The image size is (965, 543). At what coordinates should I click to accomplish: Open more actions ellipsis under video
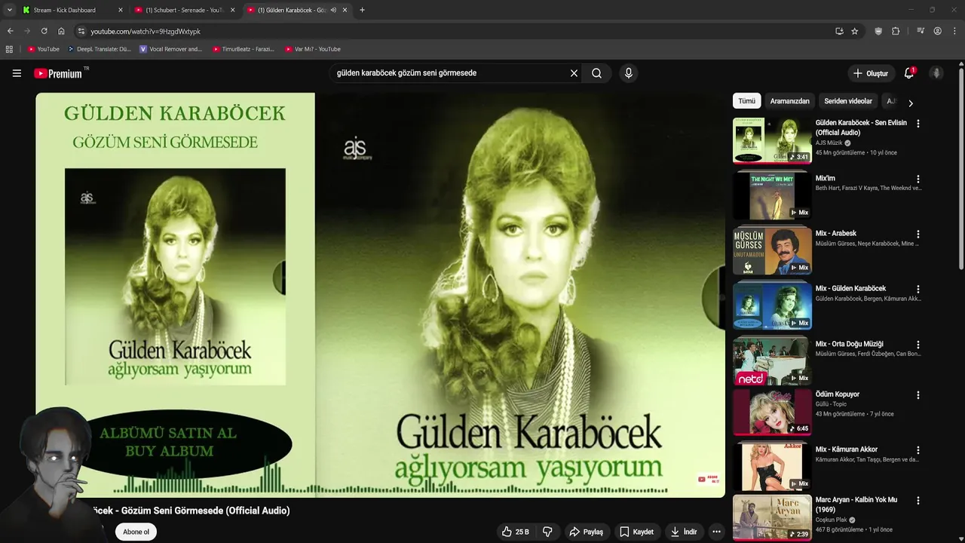[716, 532]
